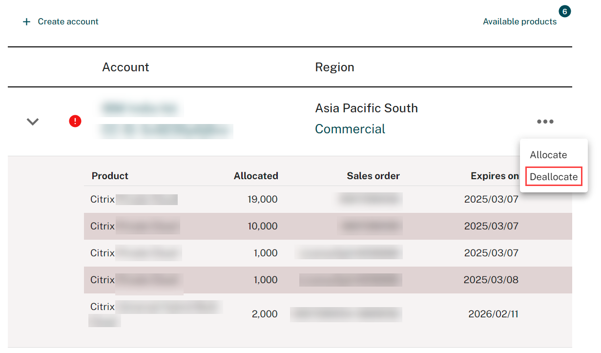Select Allocate from the context menu
Viewport: 601px width, 353px height.
tap(548, 155)
